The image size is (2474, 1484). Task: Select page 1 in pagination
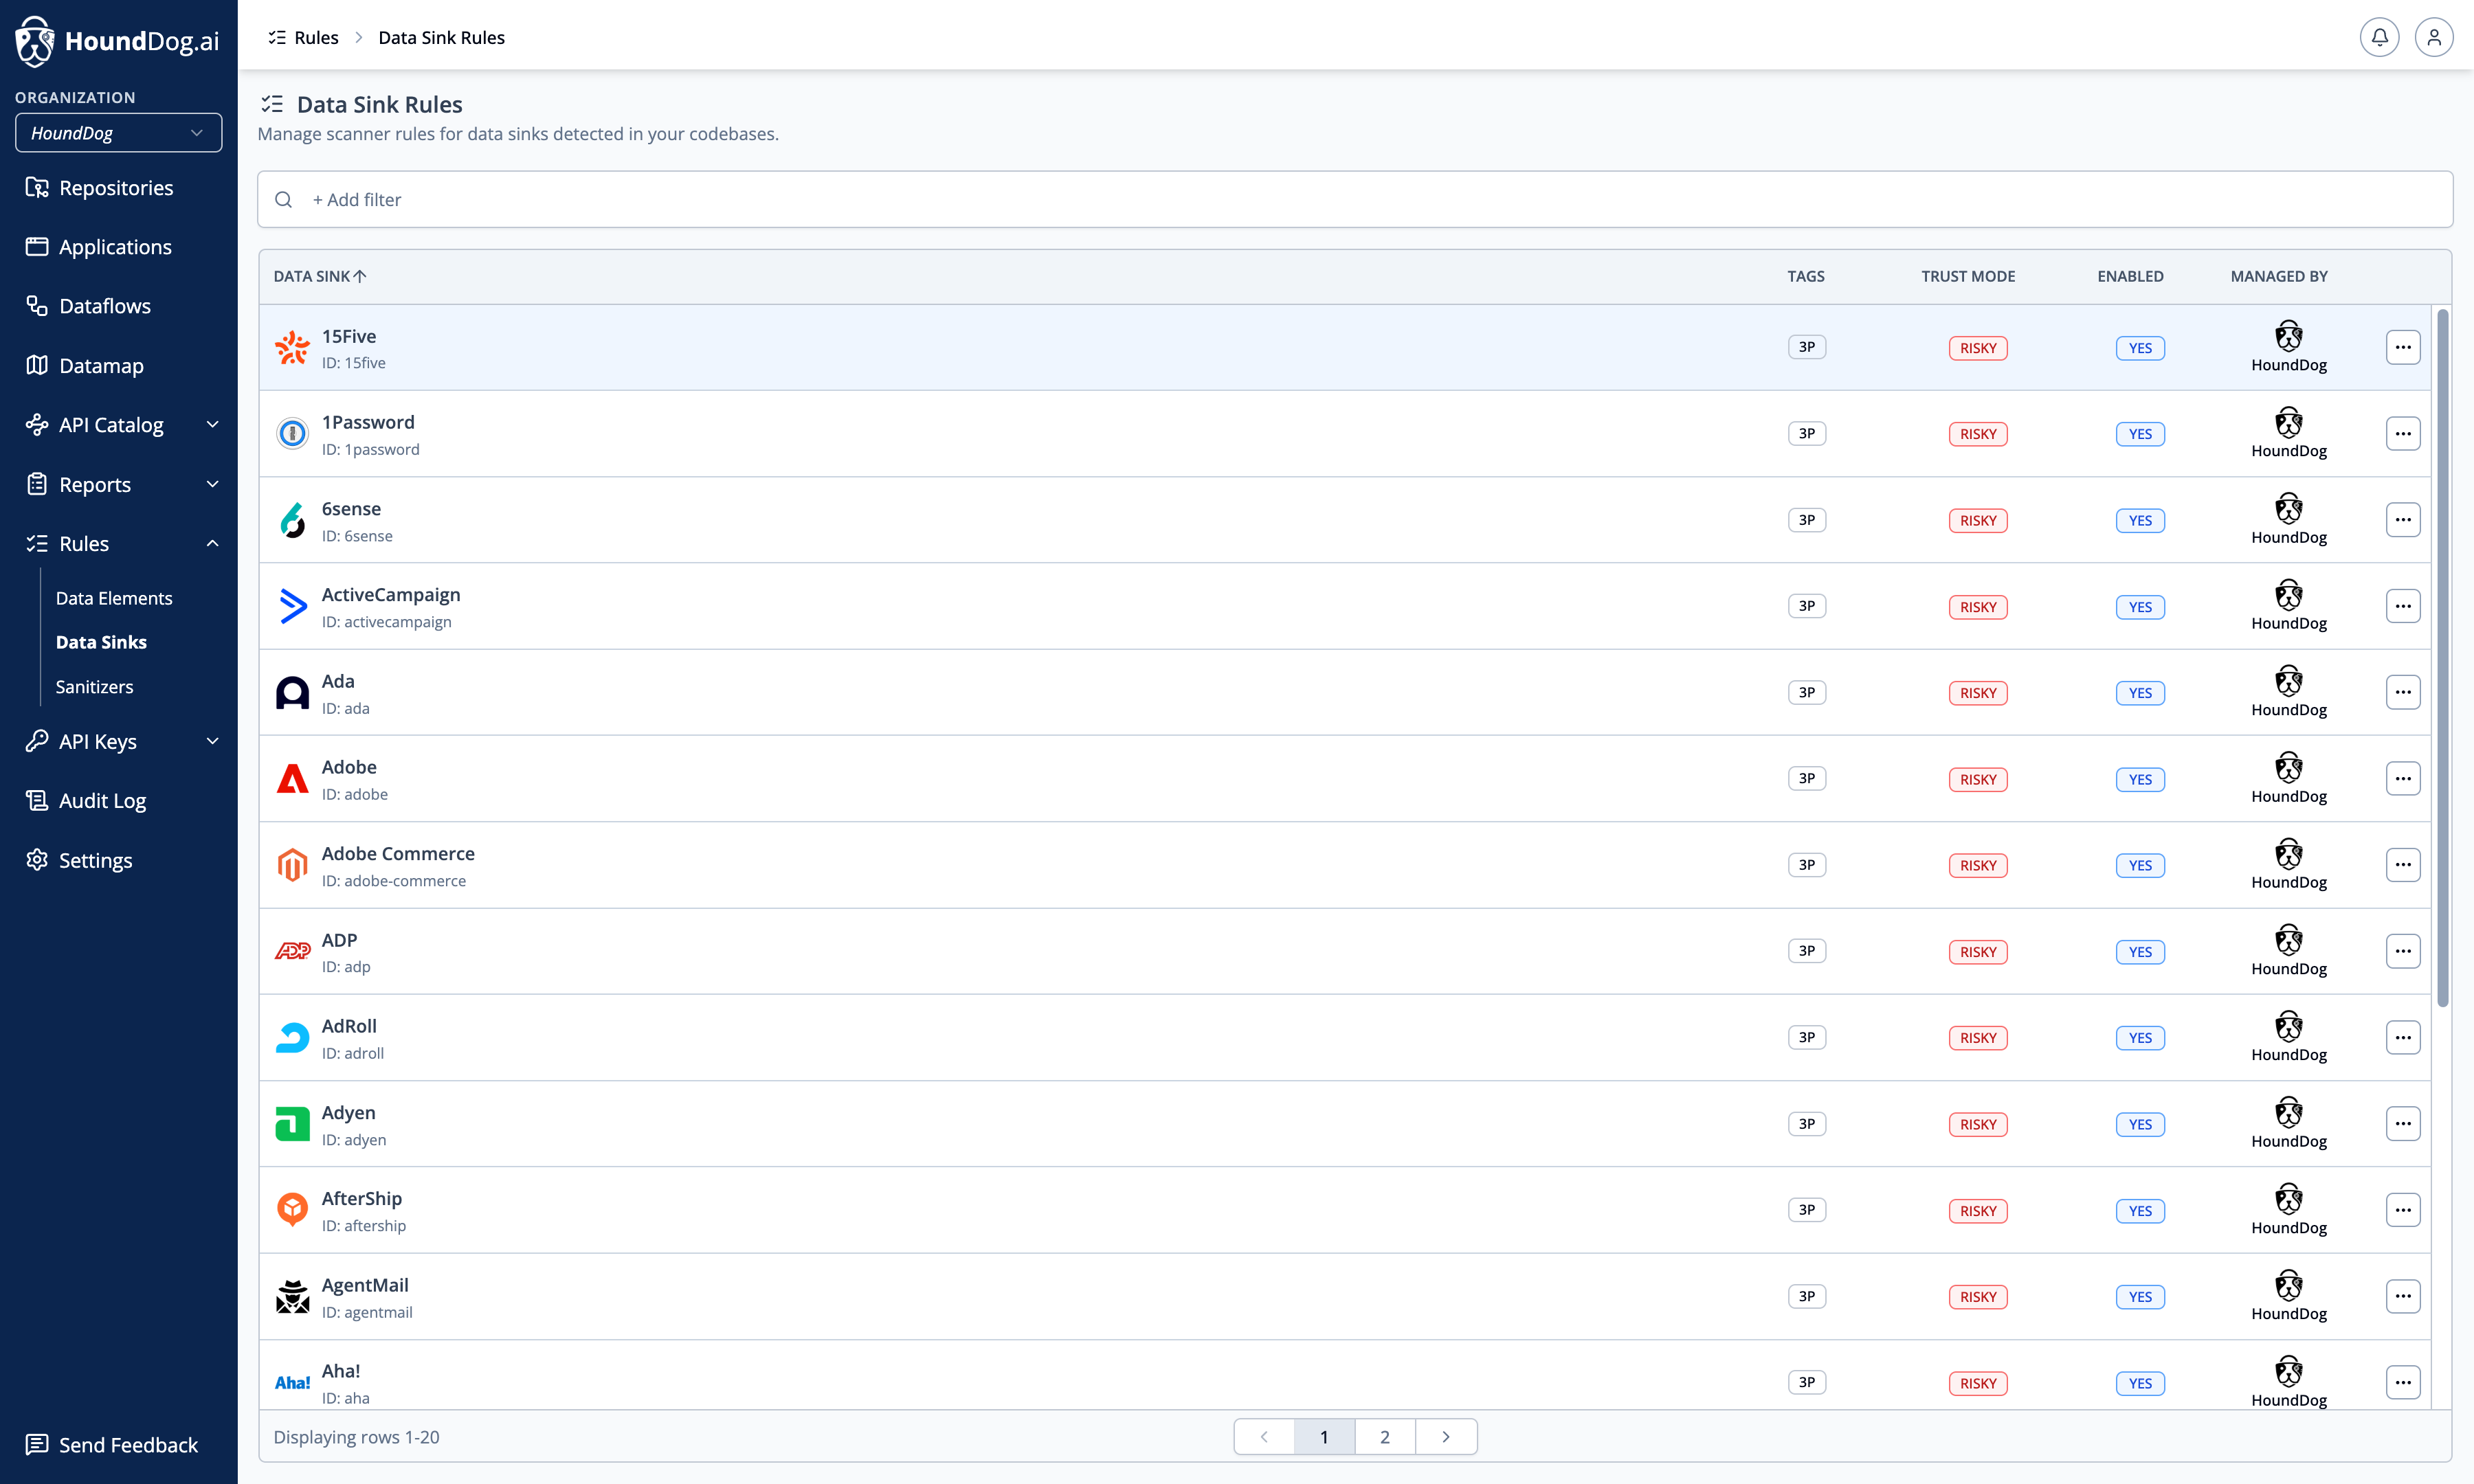1324,1437
